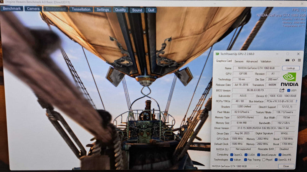Screen dimensions: 307x172
Task: Click the Transistors 4400M value
Action: (x=272, y=85)
